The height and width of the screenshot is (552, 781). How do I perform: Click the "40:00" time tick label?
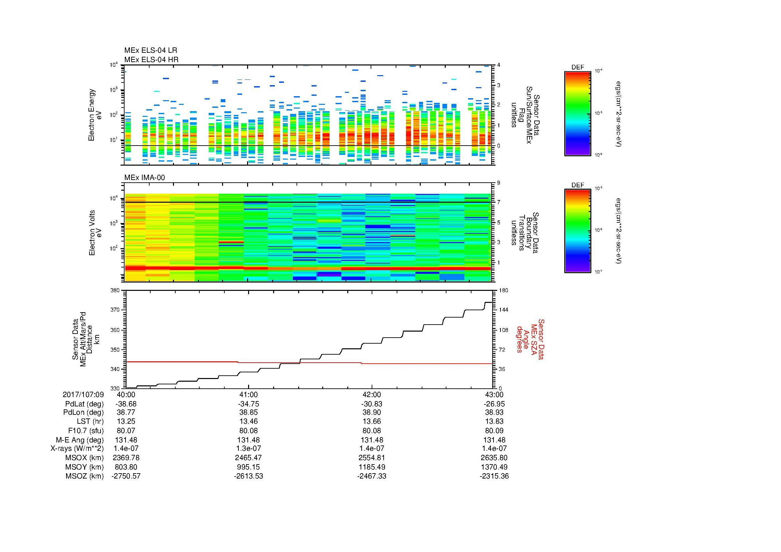pos(126,394)
